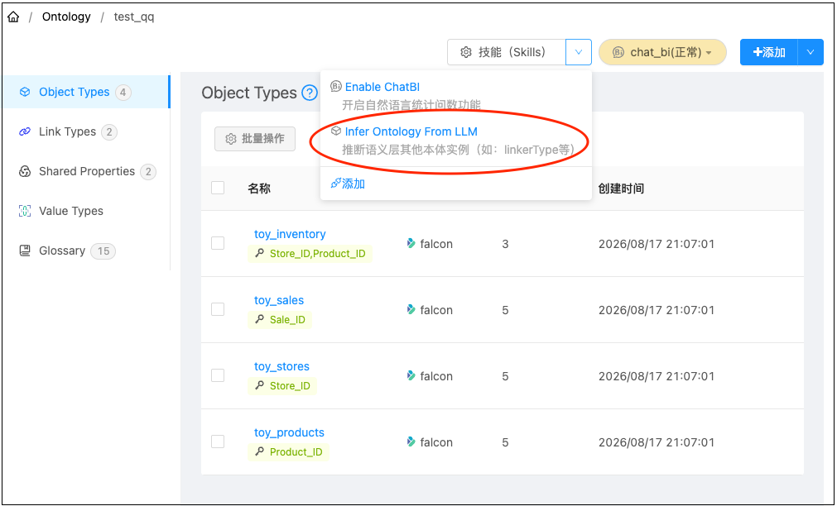Click the Store_ID,Product_ID key tag
The height and width of the screenshot is (506, 837).
pos(310,254)
